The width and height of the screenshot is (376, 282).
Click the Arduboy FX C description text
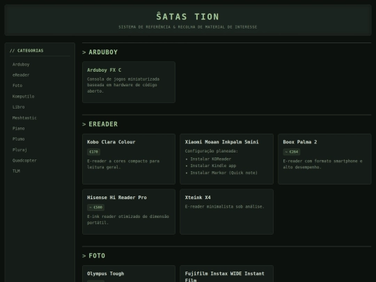pos(123,85)
